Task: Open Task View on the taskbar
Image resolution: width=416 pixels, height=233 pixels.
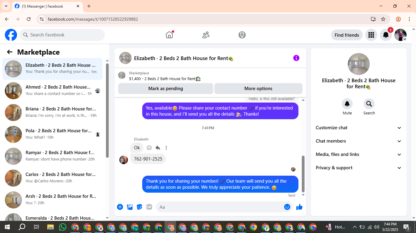Action: click(x=36, y=227)
